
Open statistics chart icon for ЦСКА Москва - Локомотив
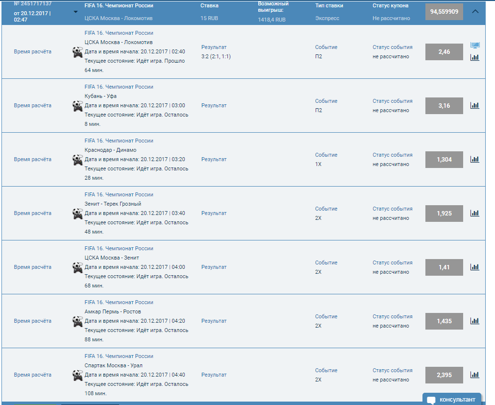(x=474, y=57)
